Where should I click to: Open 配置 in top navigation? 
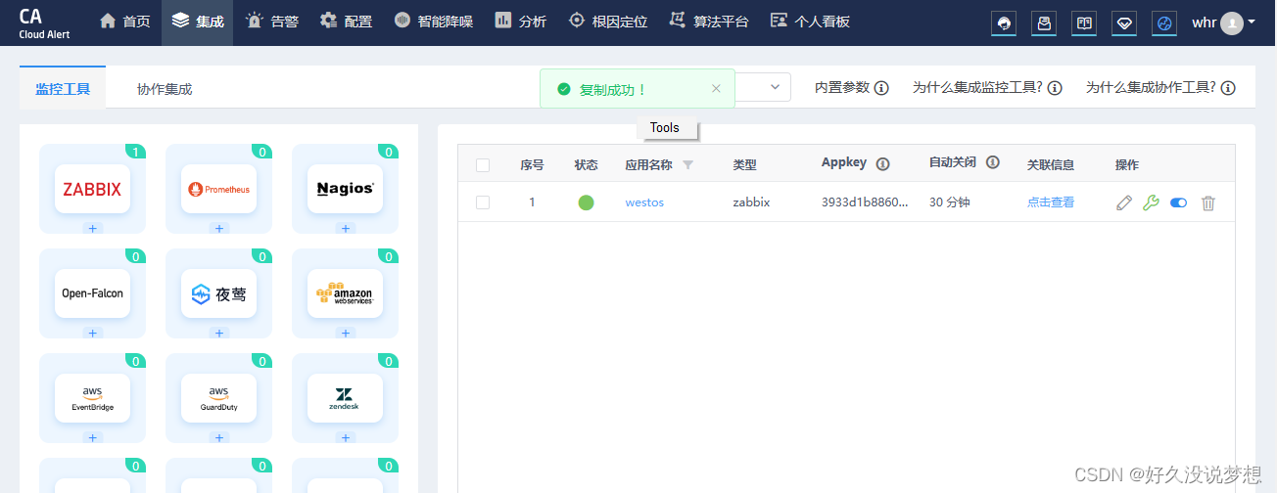[x=347, y=21]
